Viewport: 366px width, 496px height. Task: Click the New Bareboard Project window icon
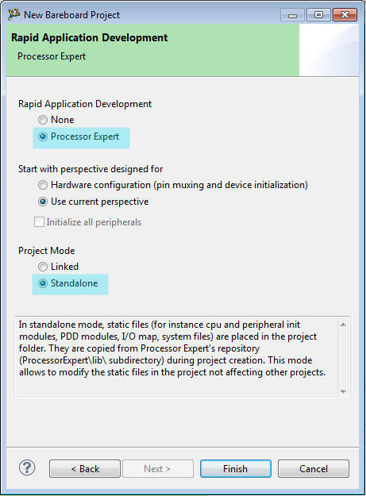click(x=14, y=14)
